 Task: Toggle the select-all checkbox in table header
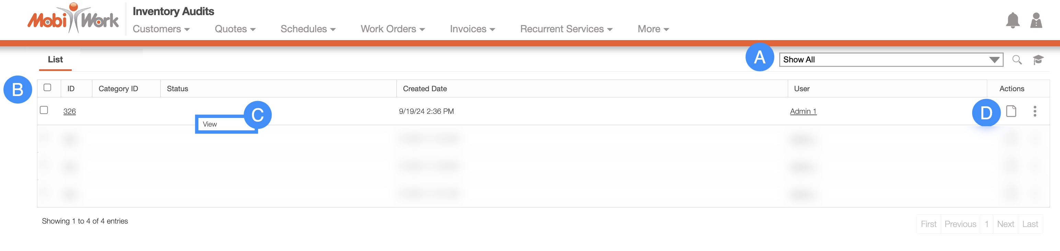point(47,87)
